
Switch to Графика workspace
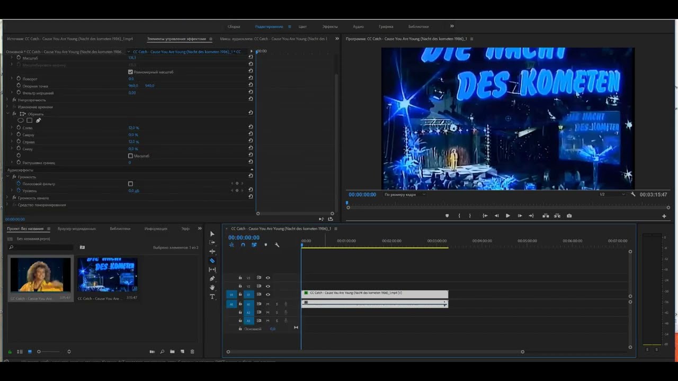point(386,26)
